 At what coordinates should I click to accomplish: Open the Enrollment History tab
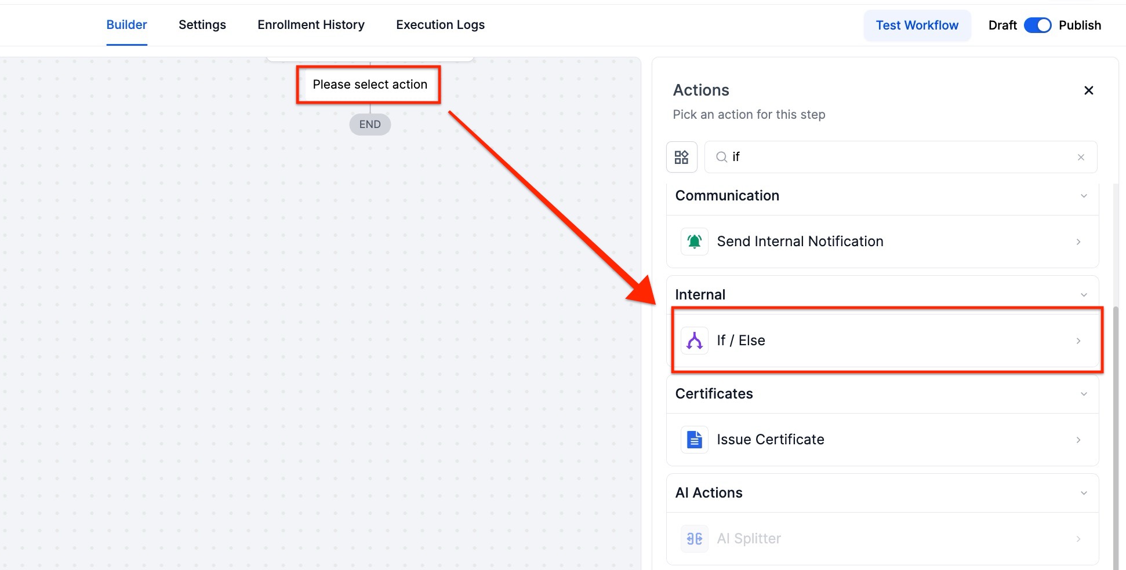311,25
